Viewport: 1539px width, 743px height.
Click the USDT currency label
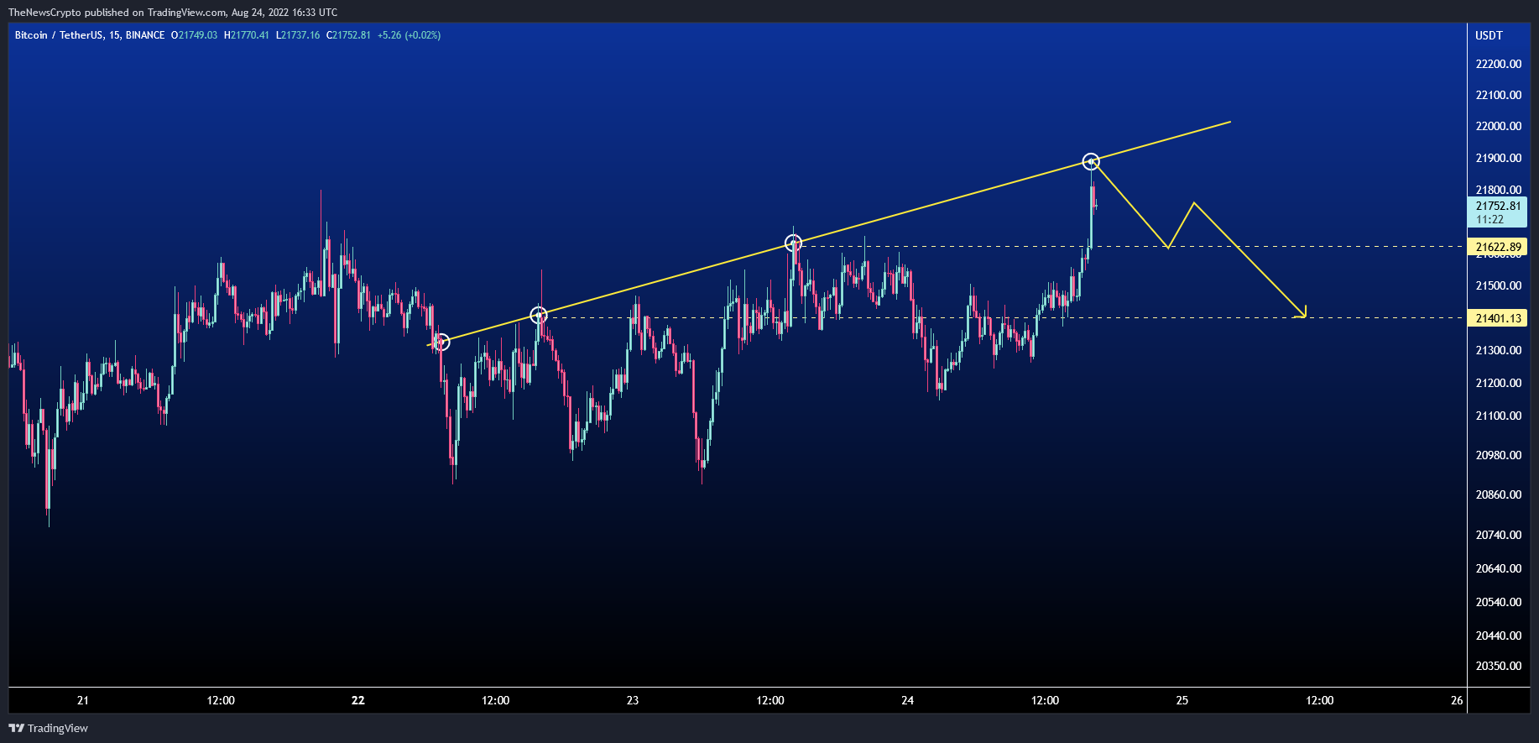[x=1489, y=35]
